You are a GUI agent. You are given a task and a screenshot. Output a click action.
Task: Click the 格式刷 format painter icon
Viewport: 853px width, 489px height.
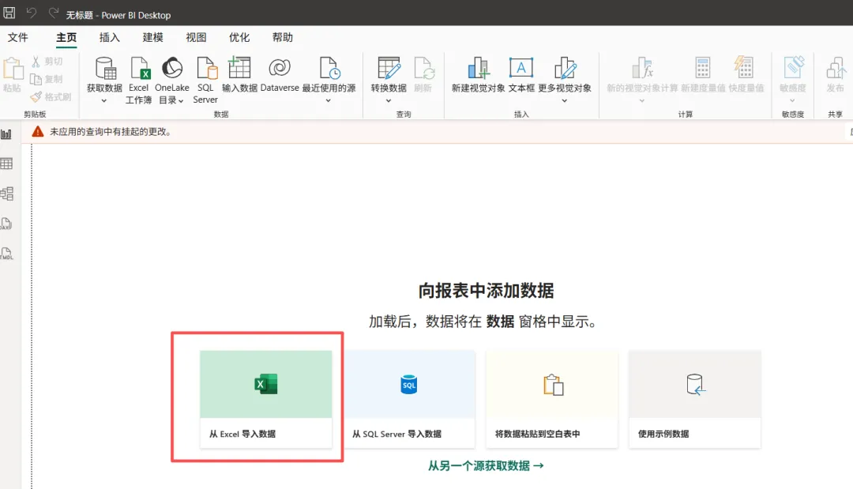click(36, 97)
